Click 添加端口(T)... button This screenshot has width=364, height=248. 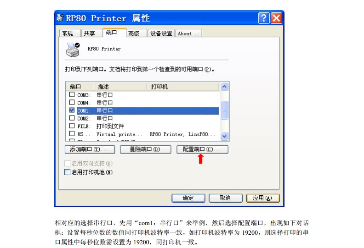click(90, 149)
